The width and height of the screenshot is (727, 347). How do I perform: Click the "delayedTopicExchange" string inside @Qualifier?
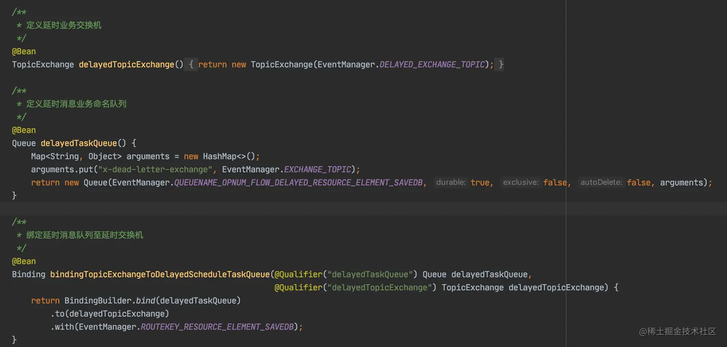[380, 287]
